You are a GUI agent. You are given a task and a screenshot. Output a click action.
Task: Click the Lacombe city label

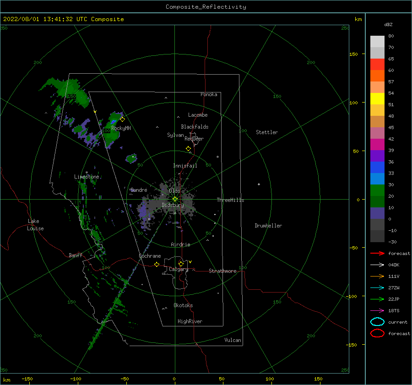point(198,115)
